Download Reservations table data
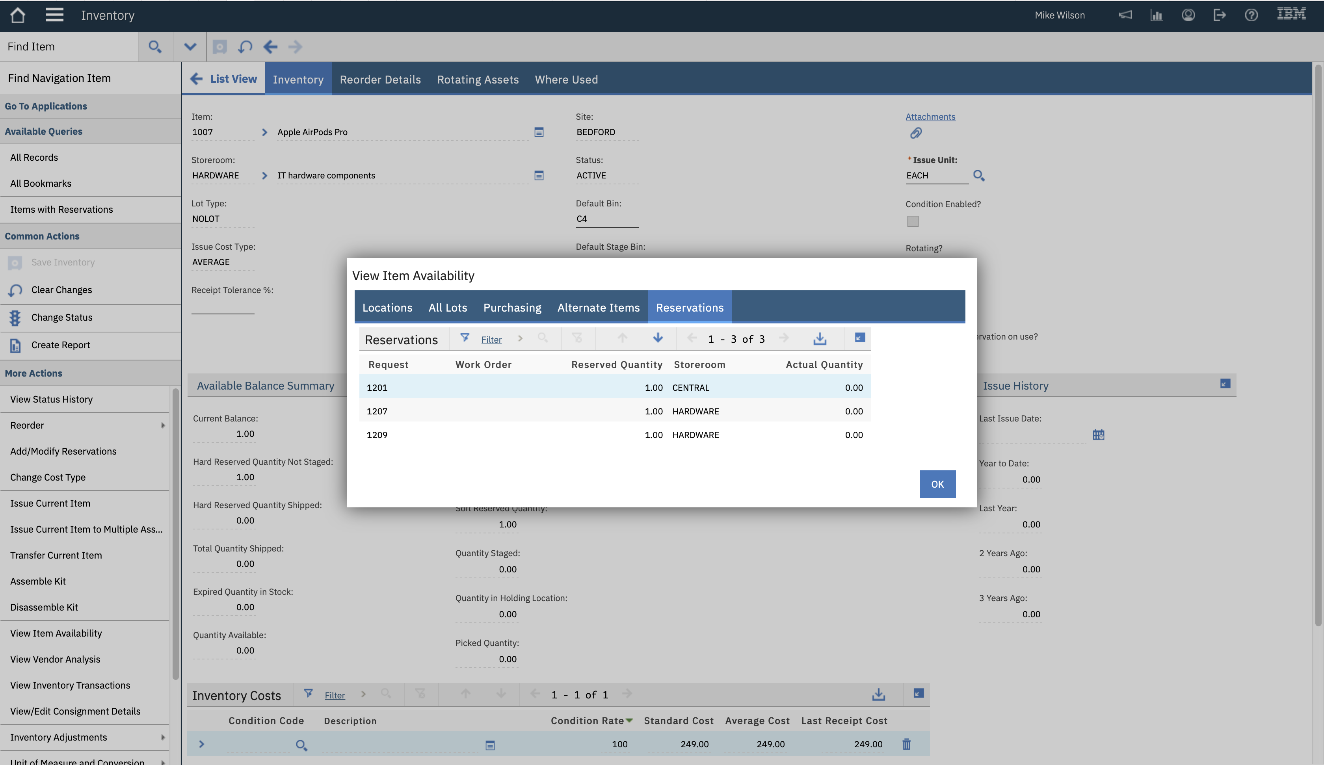 820,339
